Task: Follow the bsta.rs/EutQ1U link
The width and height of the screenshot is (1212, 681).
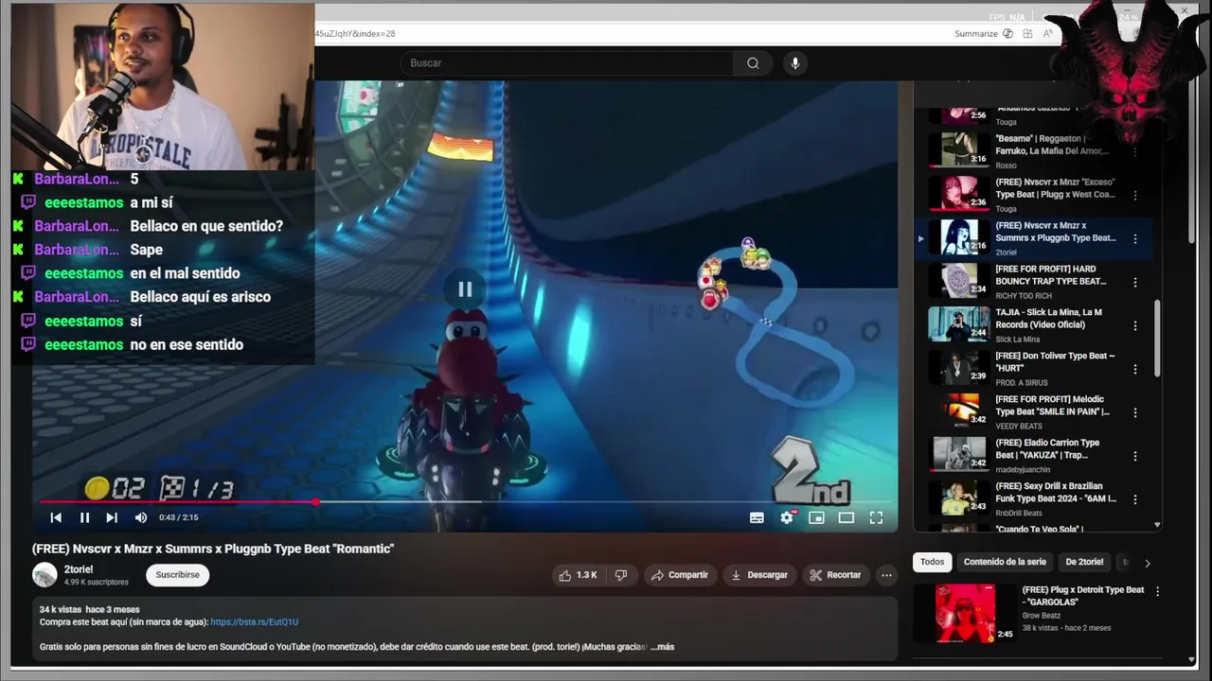Action: coord(254,622)
